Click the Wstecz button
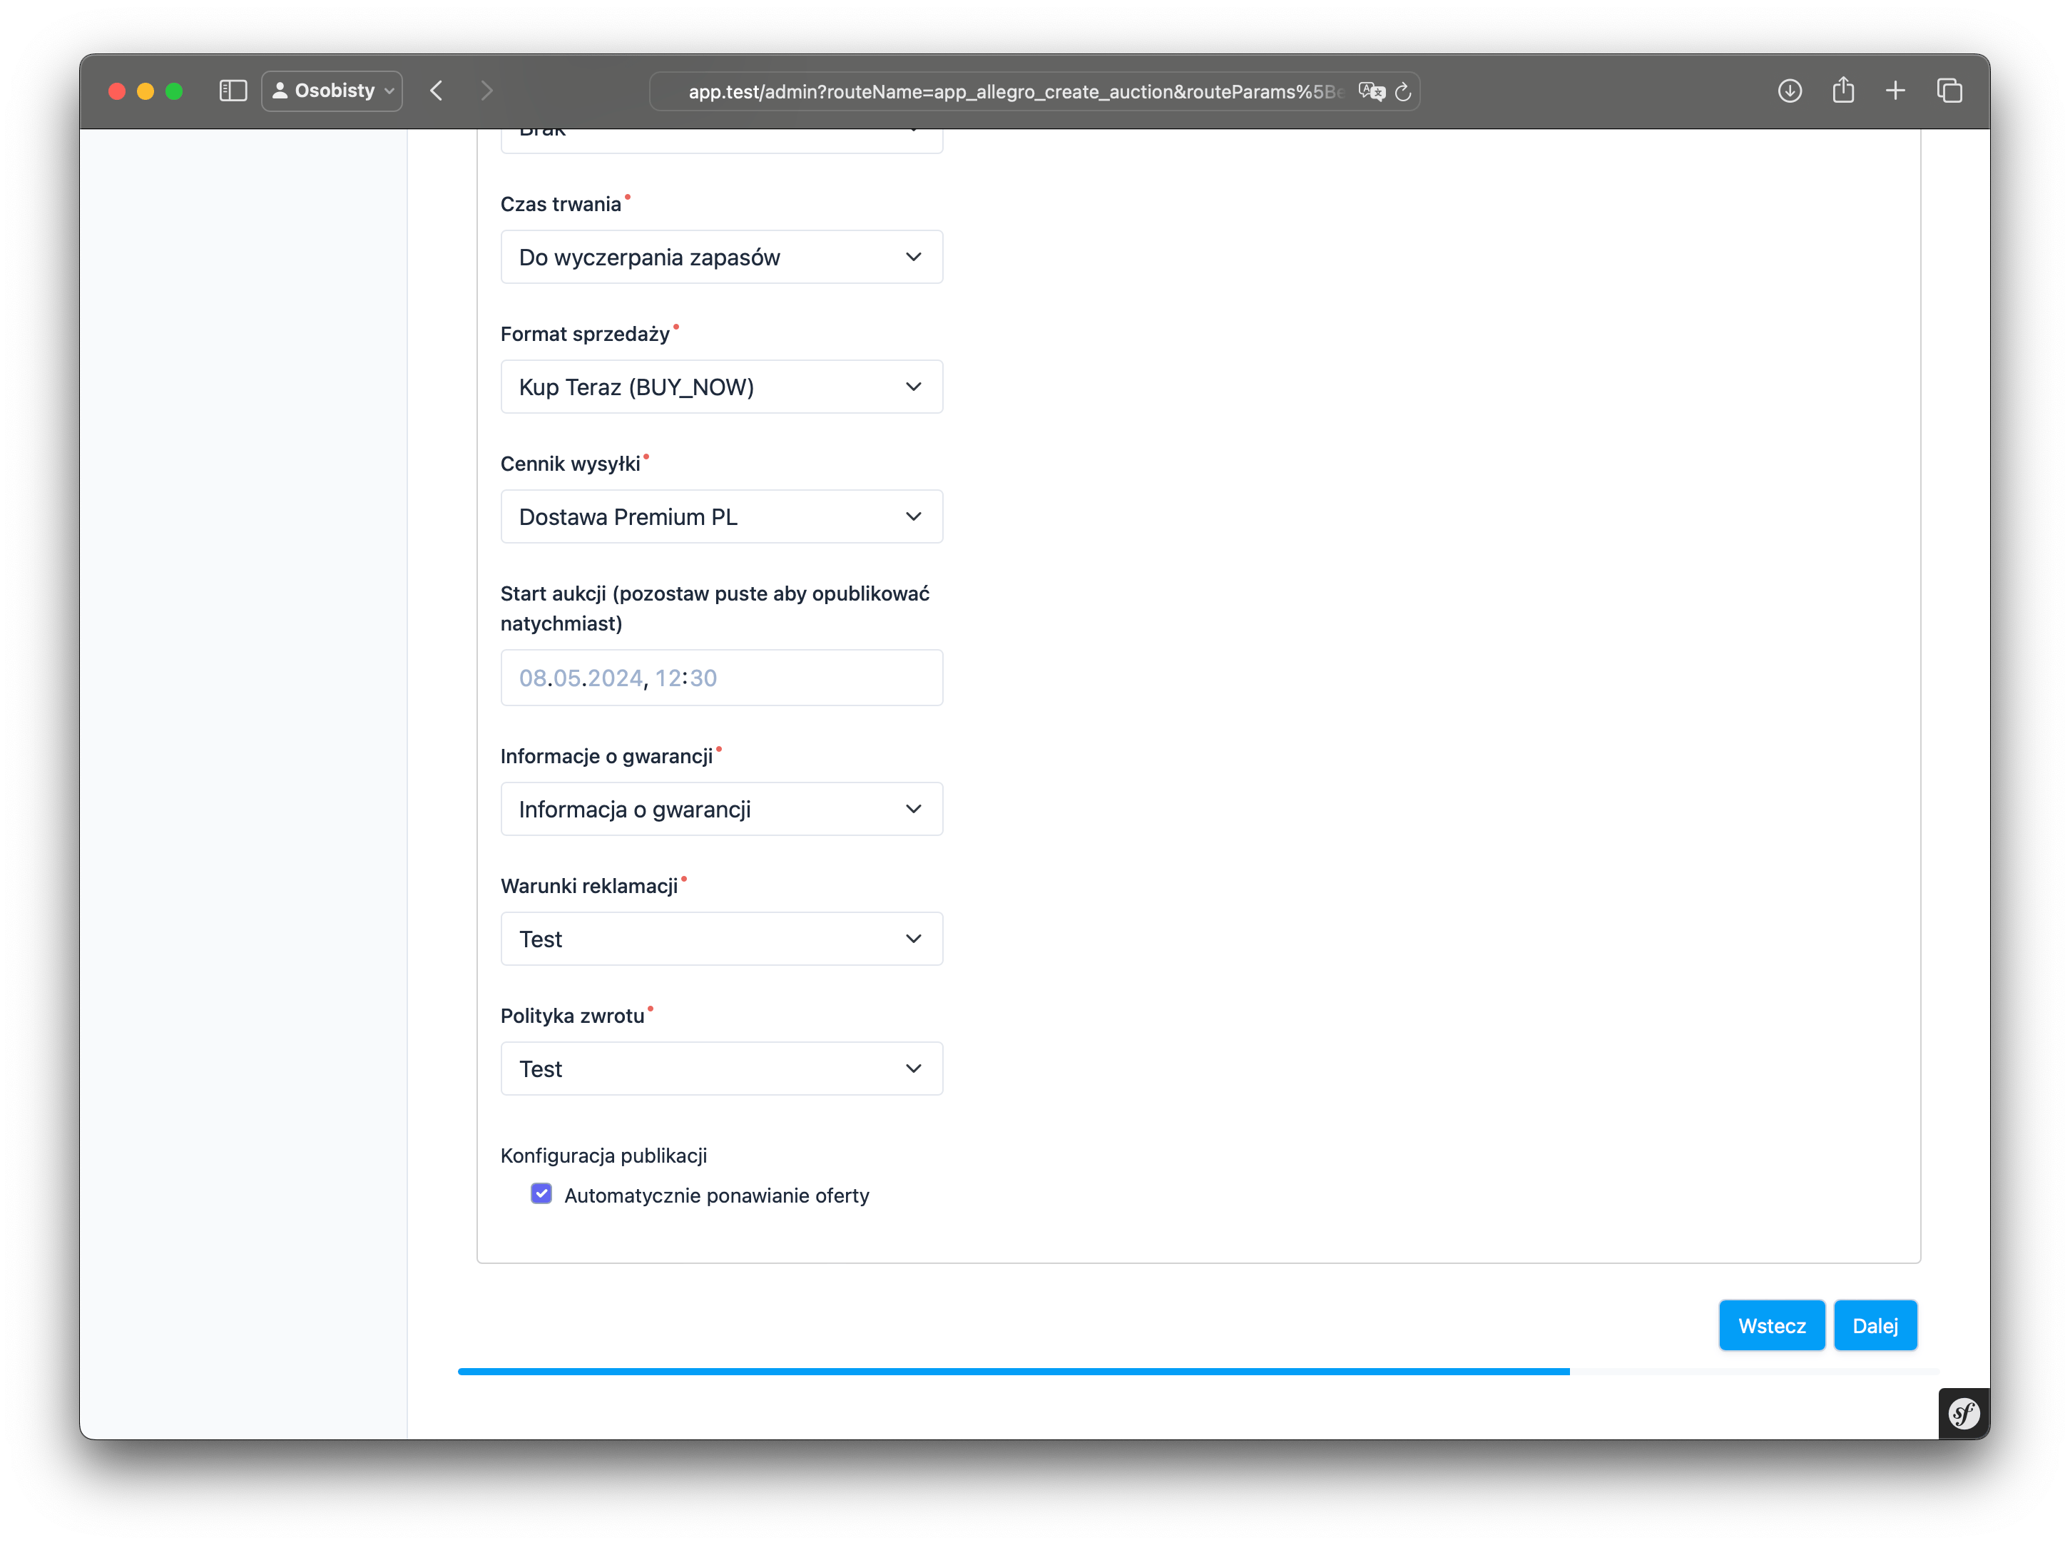 (1771, 1325)
